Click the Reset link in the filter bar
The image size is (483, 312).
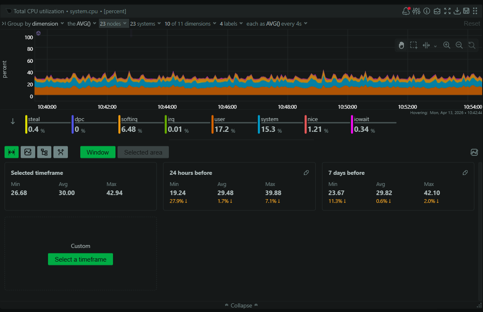point(472,24)
